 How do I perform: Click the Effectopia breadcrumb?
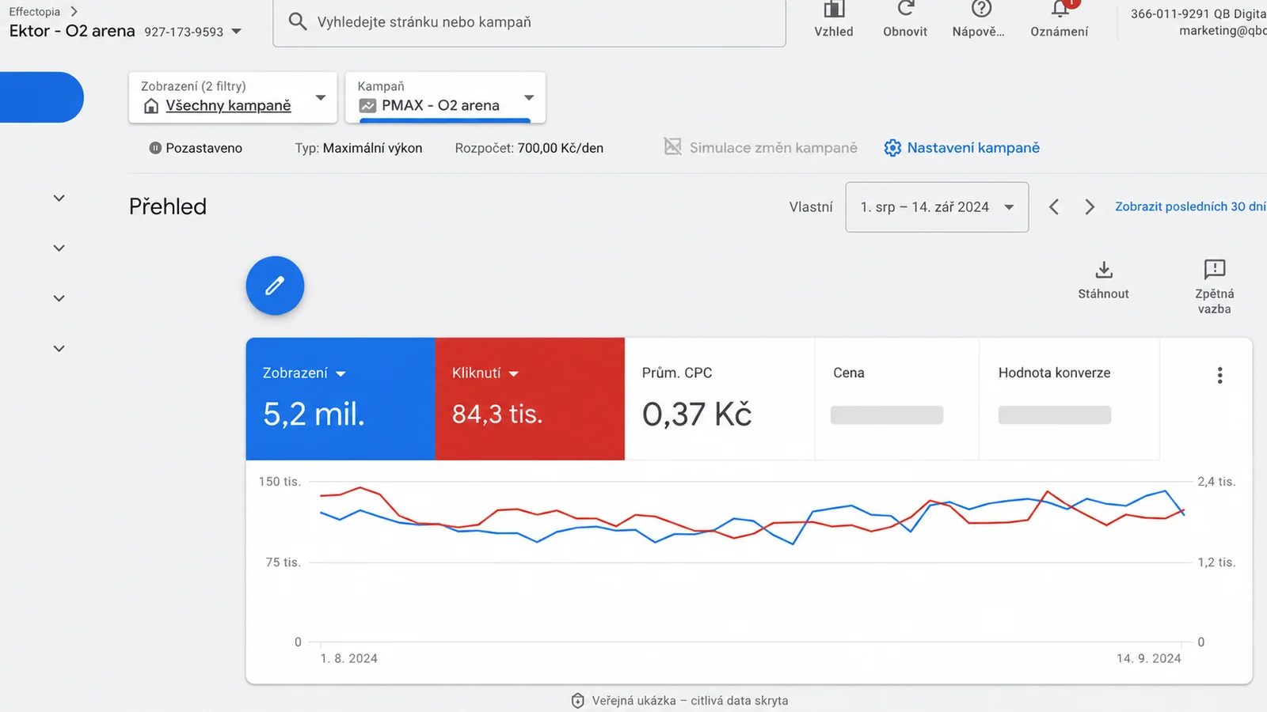tap(34, 11)
